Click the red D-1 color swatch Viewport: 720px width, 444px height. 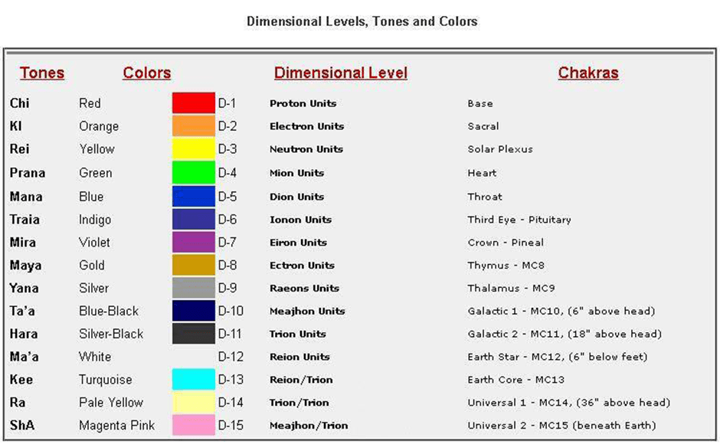coord(193,103)
